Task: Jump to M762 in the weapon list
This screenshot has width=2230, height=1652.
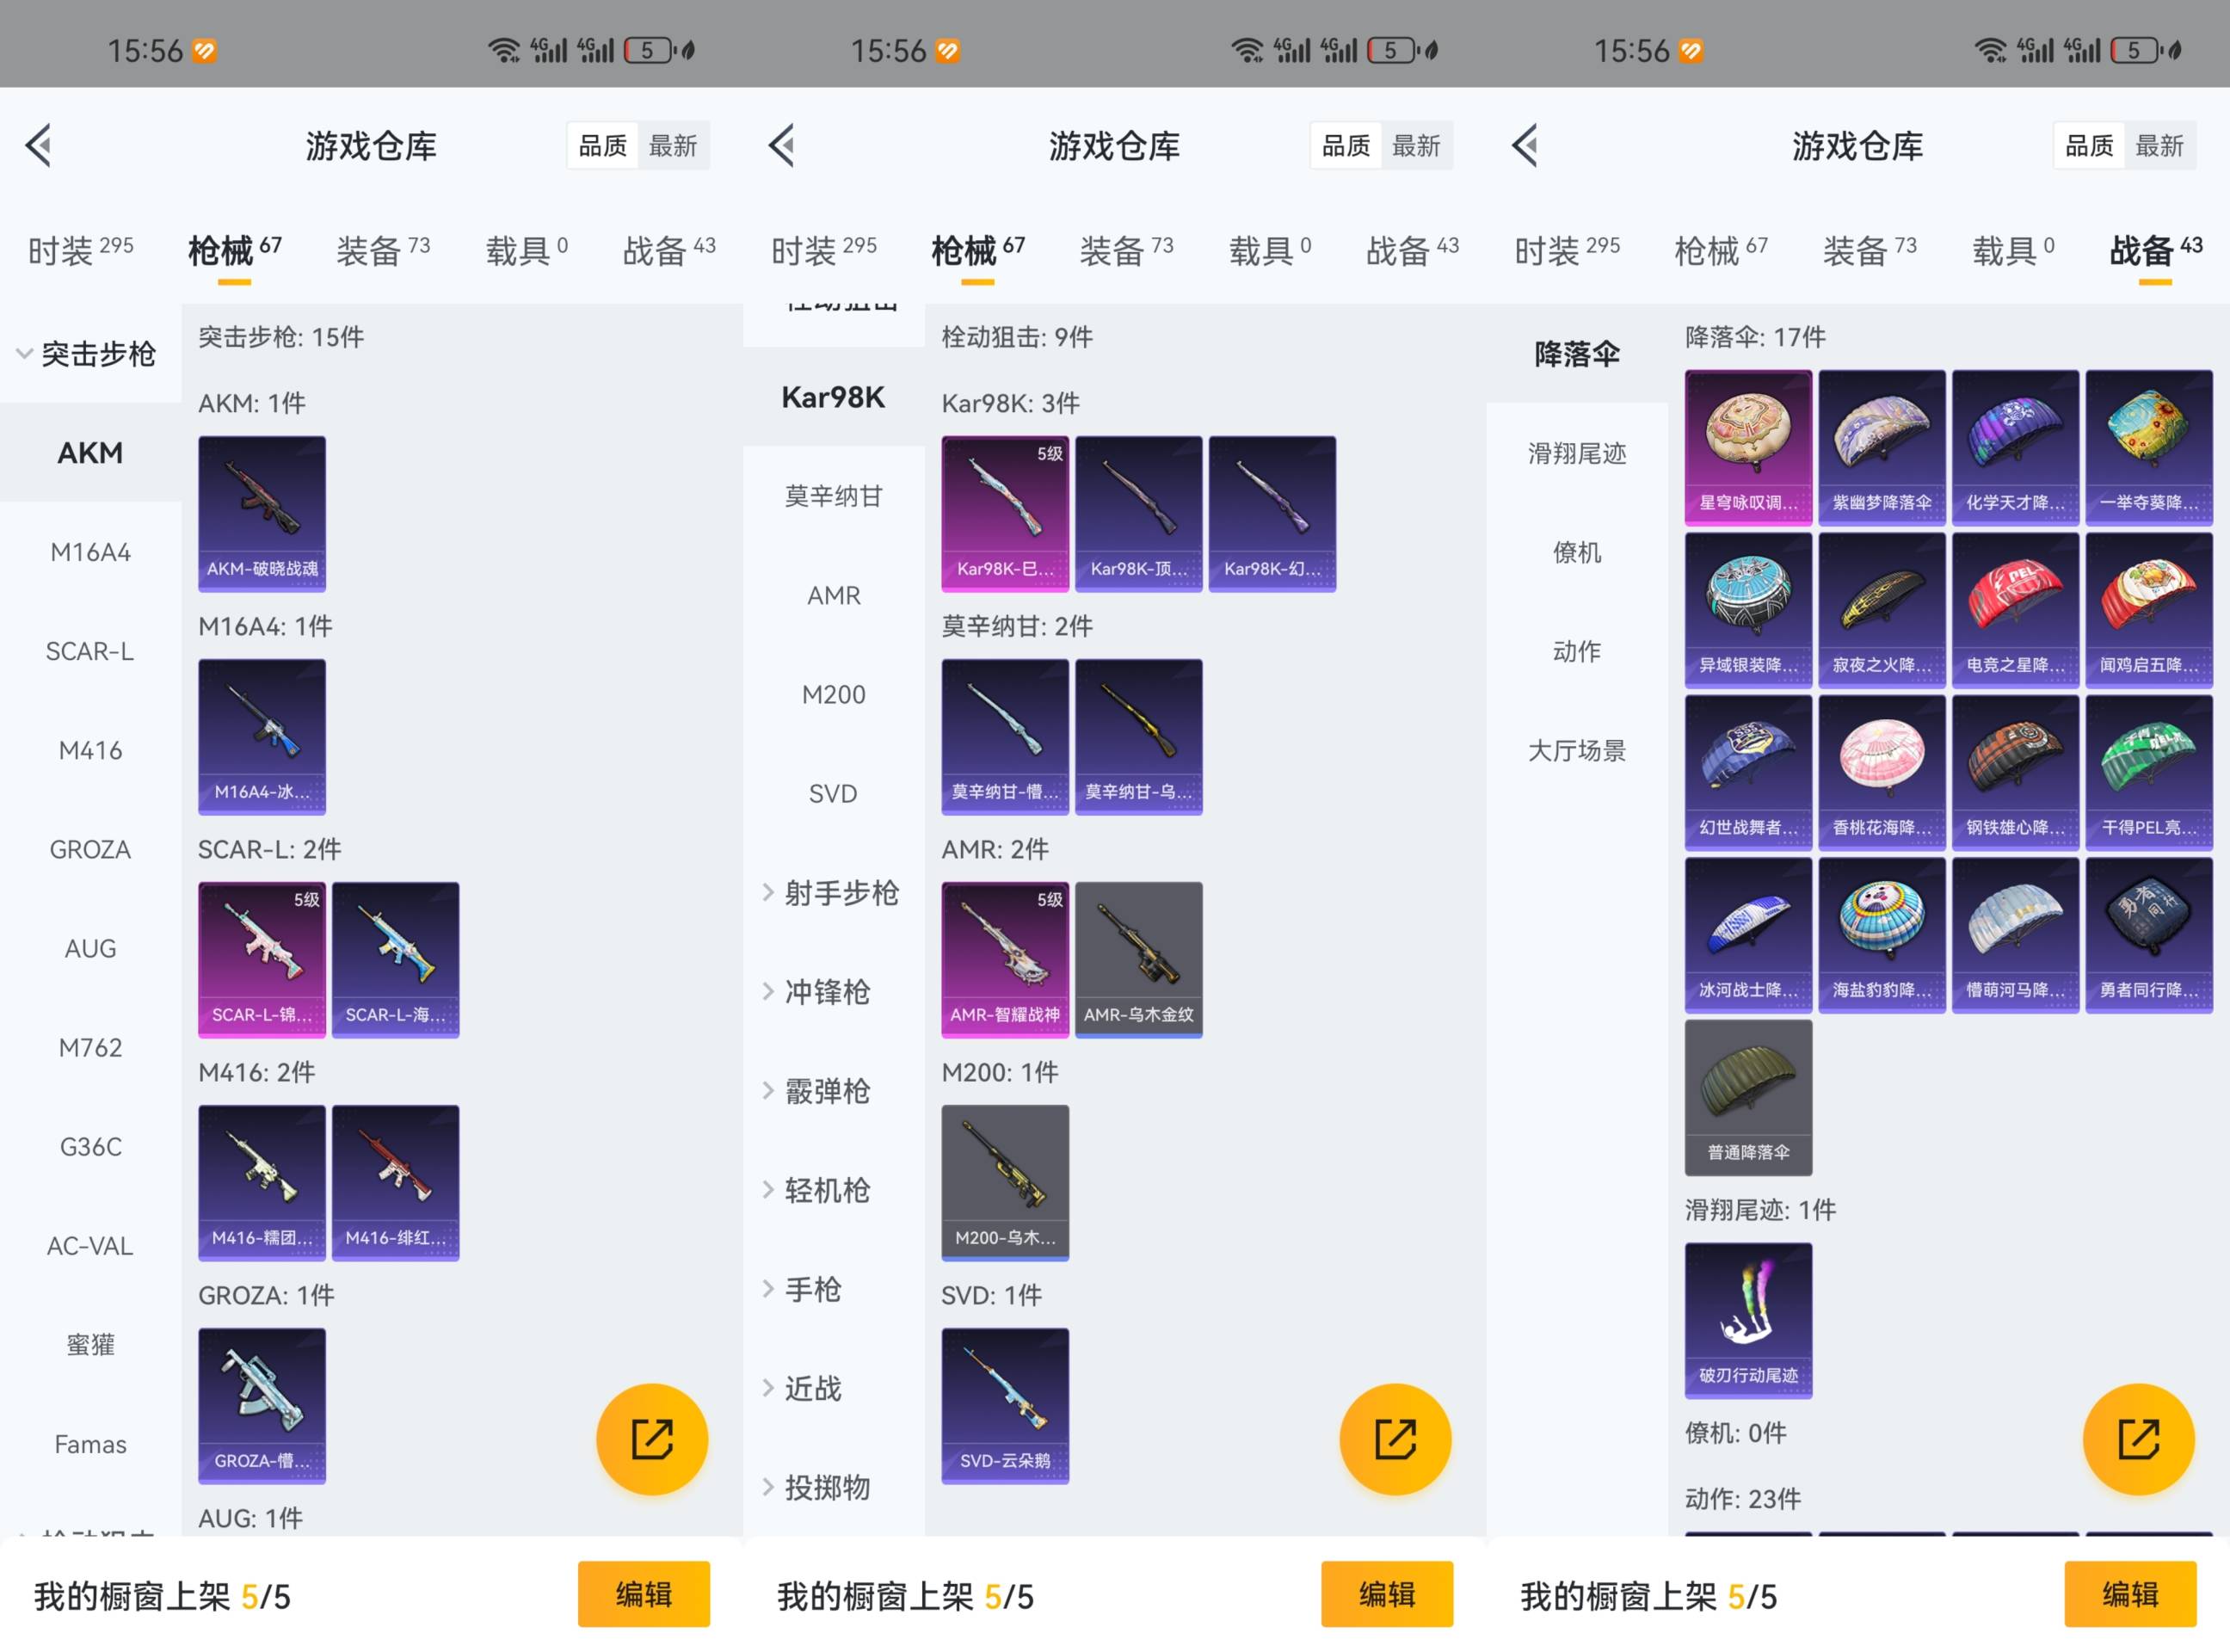Action: [x=90, y=1047]
